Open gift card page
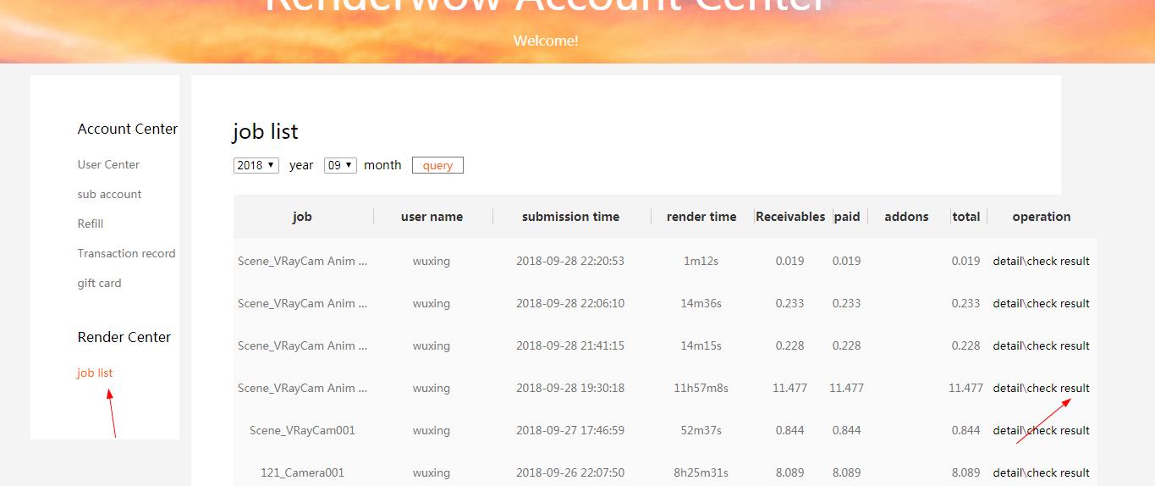Screen dimensions: 1155x486 click(x=99, y=283)
